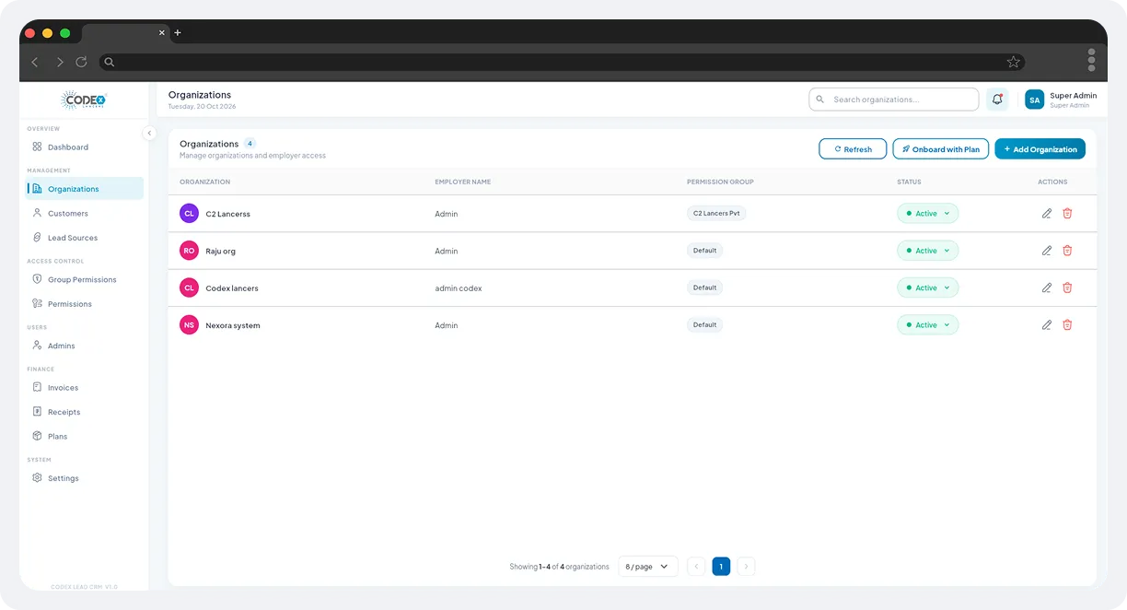Refresh the organizations list
Screen dimensions: 1127x610
click(853, 148)
